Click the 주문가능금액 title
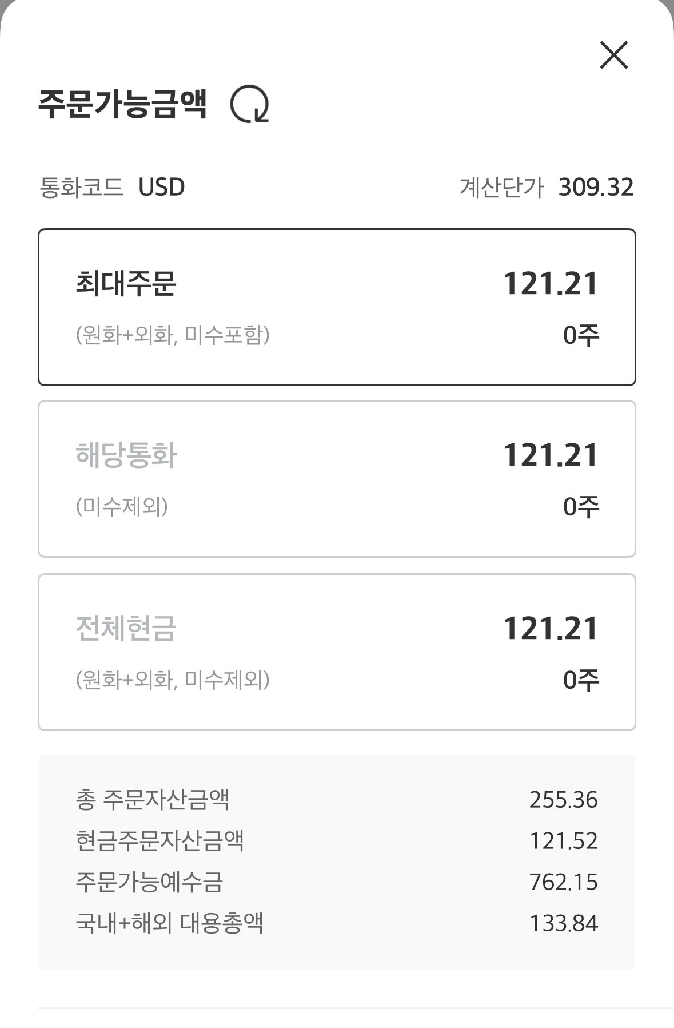The height and width of the screenshot is (1028, 674). click(122, 104)
